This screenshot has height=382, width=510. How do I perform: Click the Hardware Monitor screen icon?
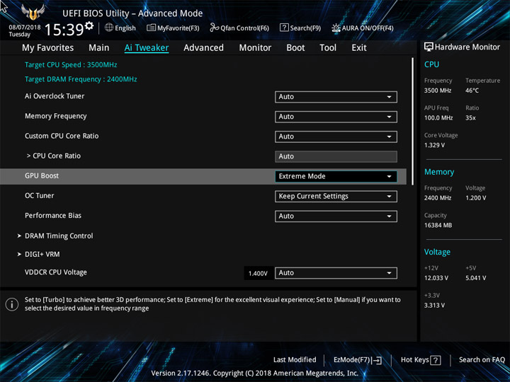[429, 47]
